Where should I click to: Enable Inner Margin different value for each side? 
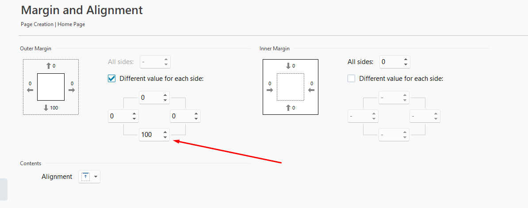click(x=352, y=79)
